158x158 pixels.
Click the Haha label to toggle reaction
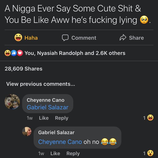pyautogui.click(x=31, y=38)
